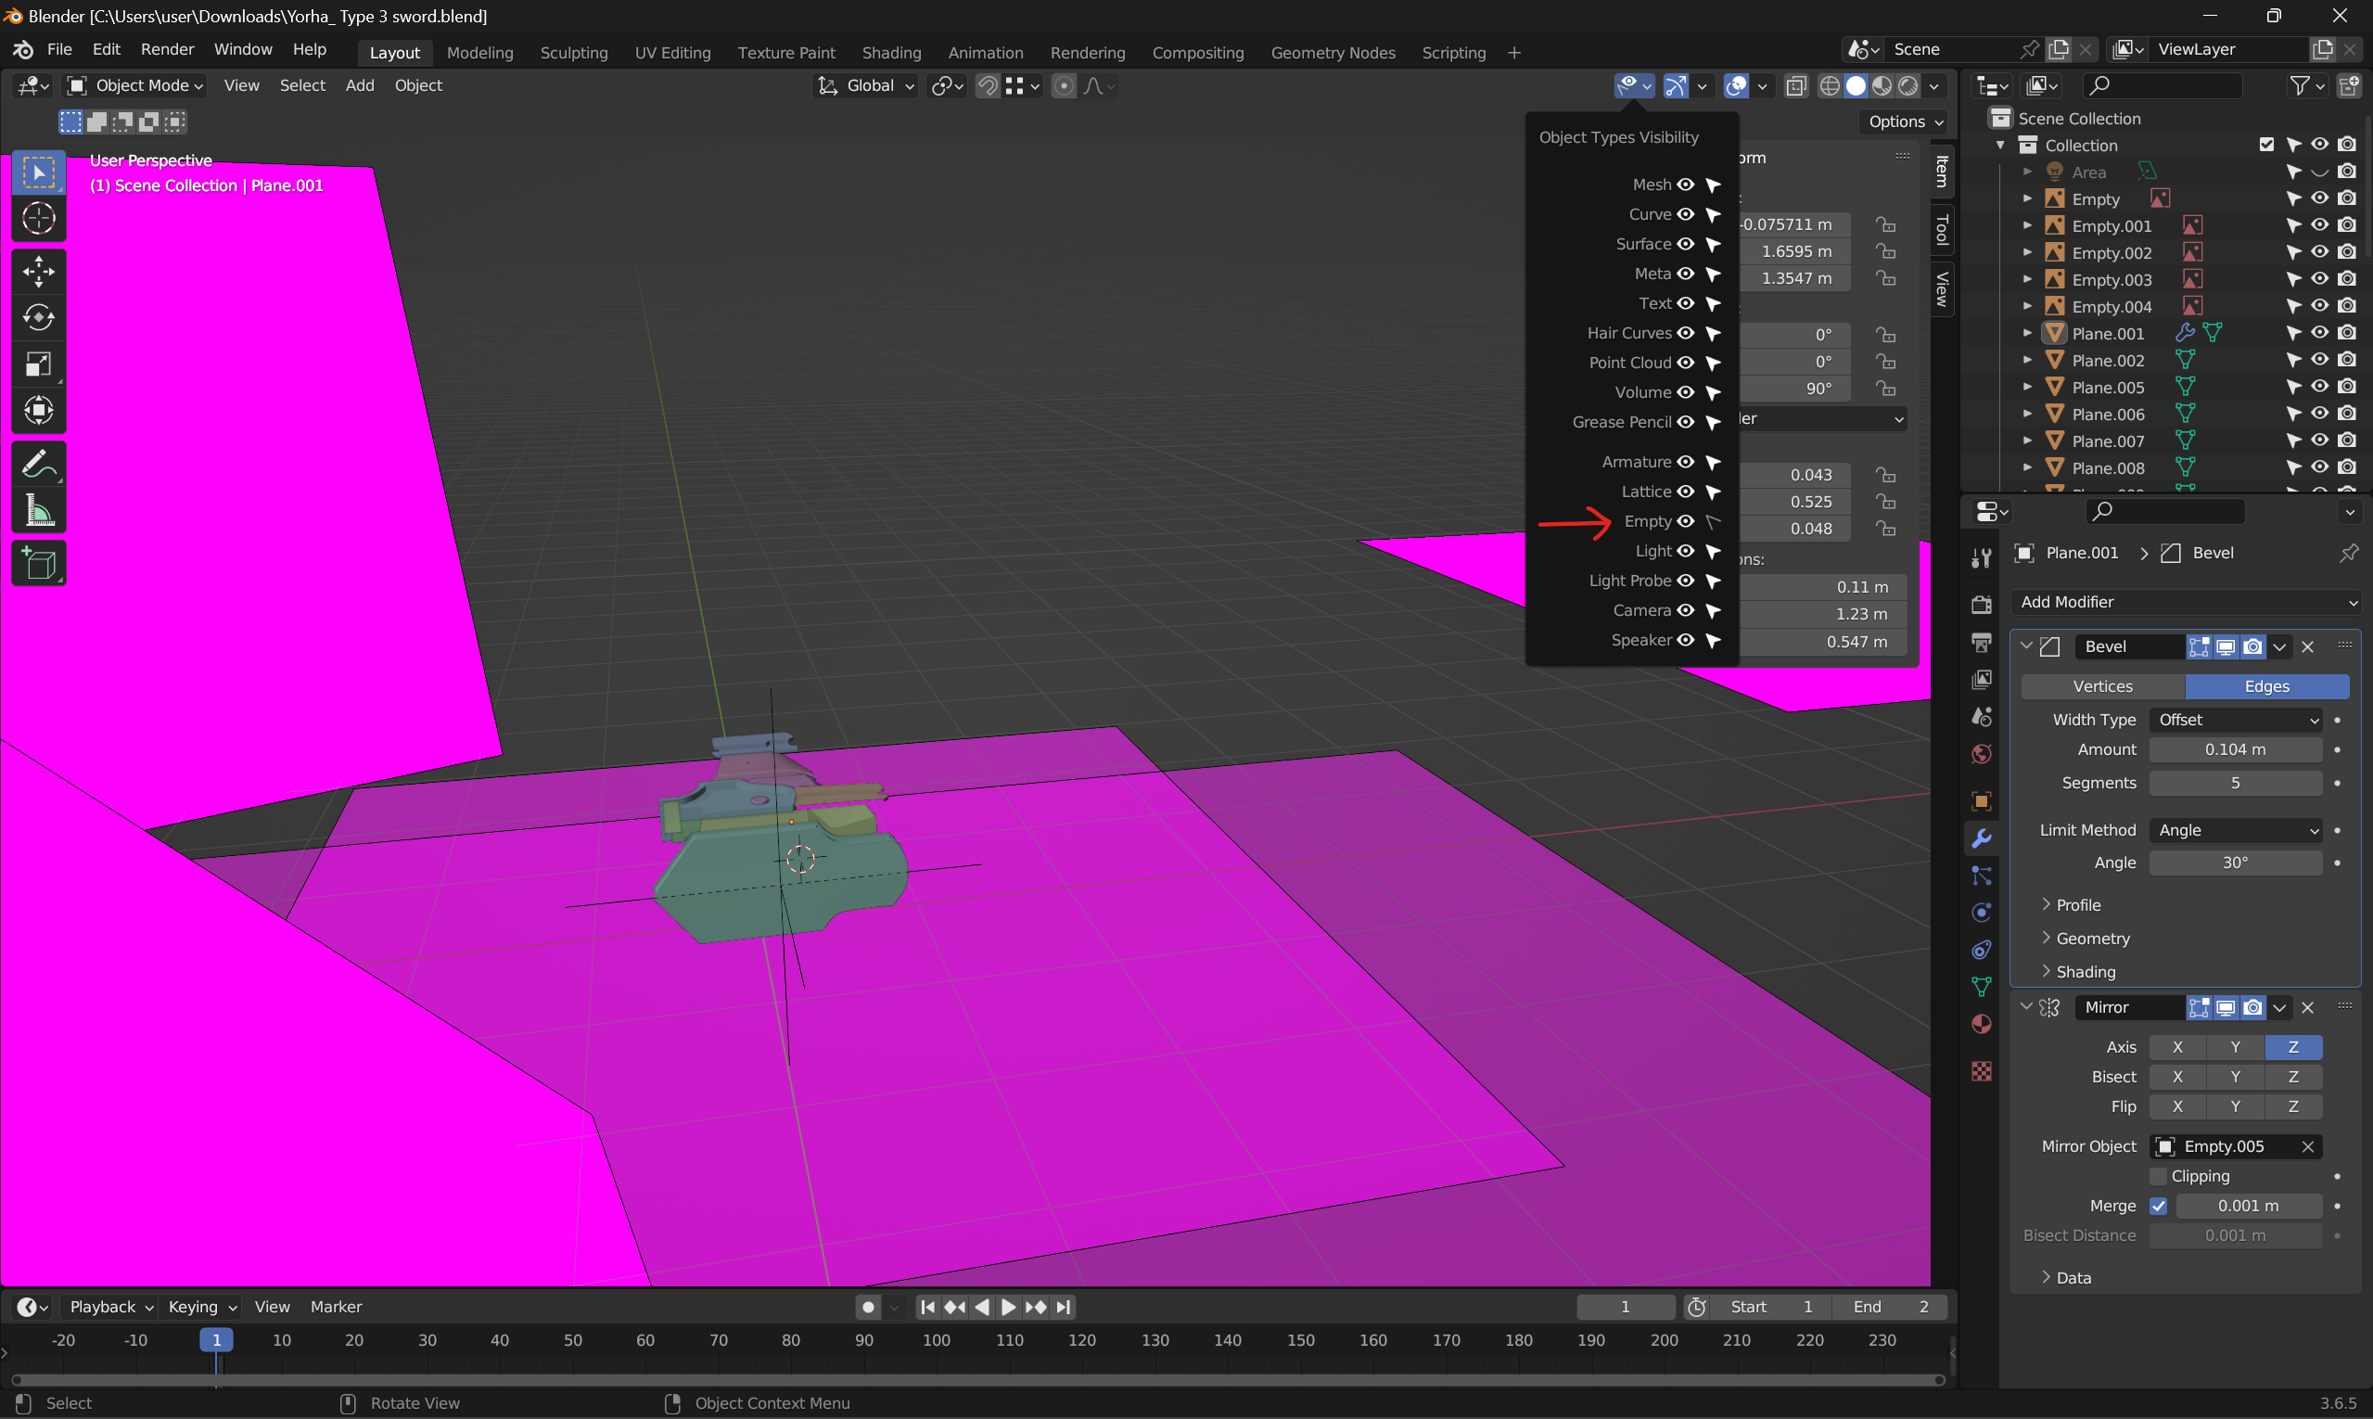Remove the Bevel modifier
This screenshot has height=1419, width=2373.
click(2308, 647)
